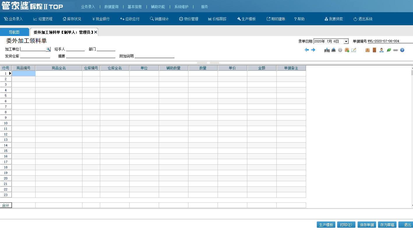Viewport: 413px width, 230px height.
Task: Switch to the 导航图 tab
Action: (14, 32)
